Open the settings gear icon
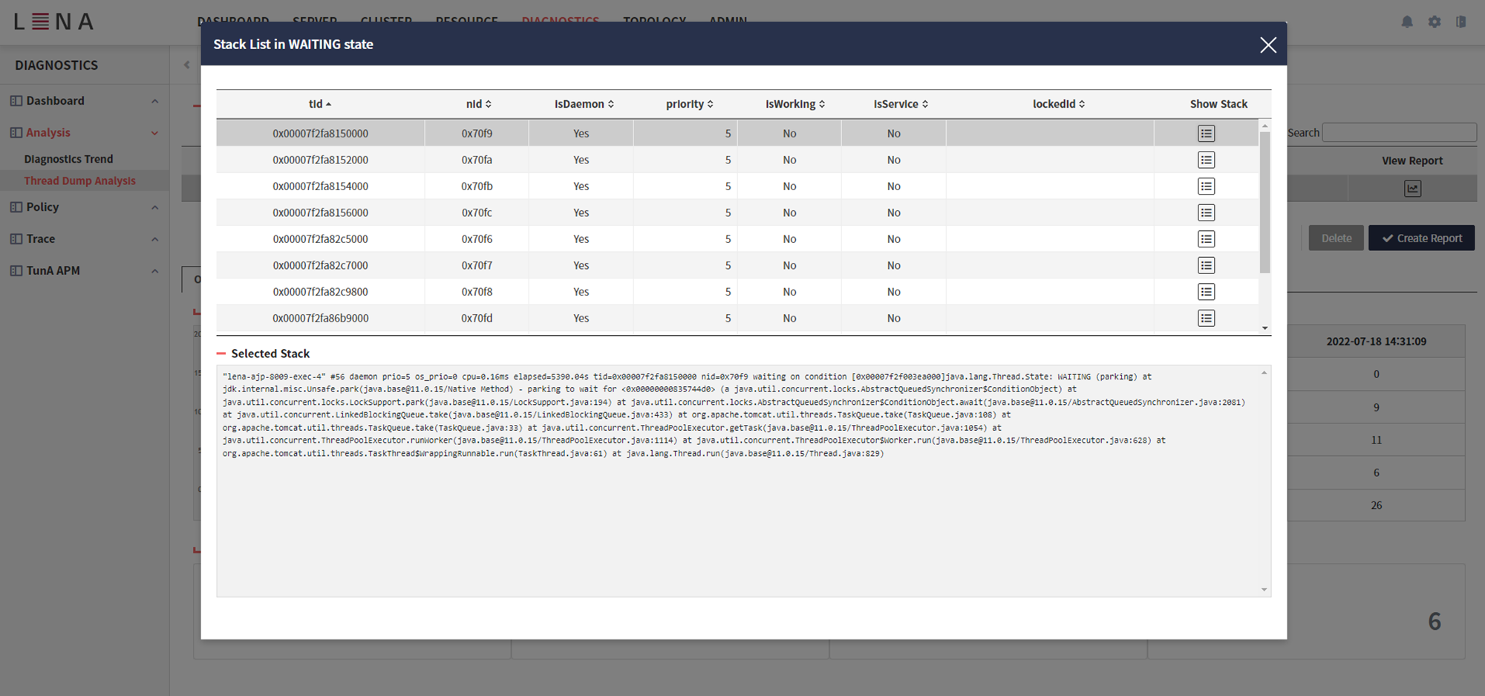The width and height of the screenshot is (1485, 696). [x=1435, y=22]
